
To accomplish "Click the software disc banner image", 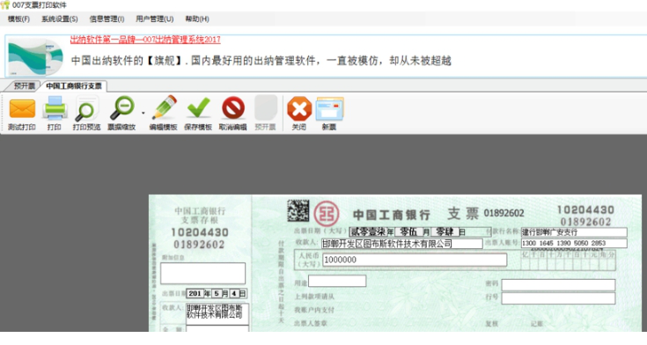I will pos(35,57).
